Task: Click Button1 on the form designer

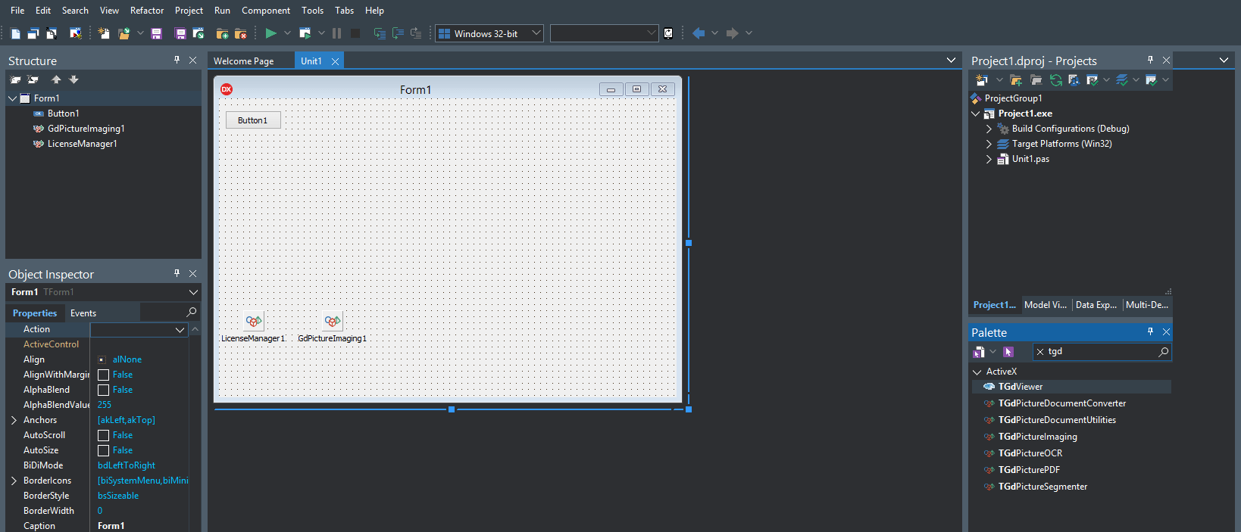Action: pos(253,120)
